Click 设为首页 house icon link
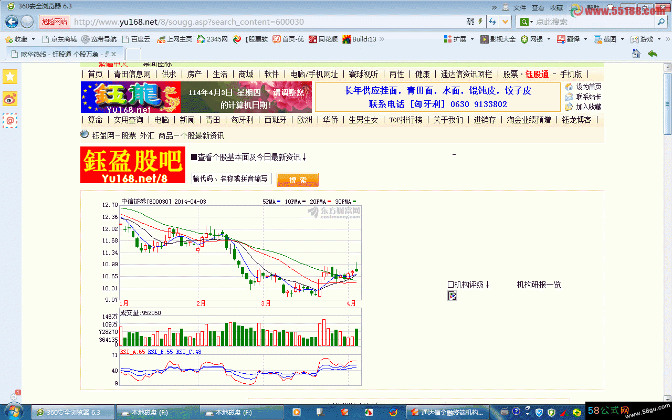The width and height of the screenshot is (672, 420). coord(583,87)
